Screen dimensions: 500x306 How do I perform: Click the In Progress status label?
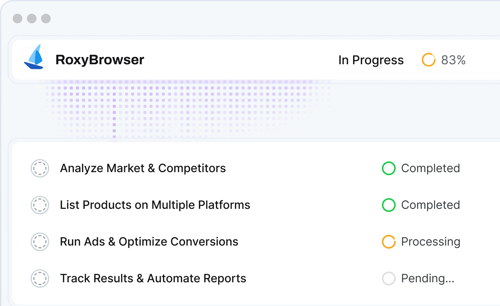click(x=371, y=60)
